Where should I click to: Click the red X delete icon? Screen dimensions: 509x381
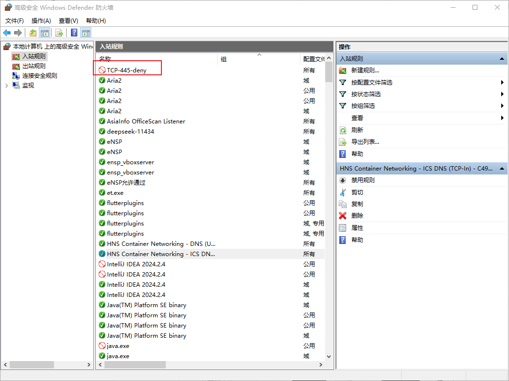[343, 216]
